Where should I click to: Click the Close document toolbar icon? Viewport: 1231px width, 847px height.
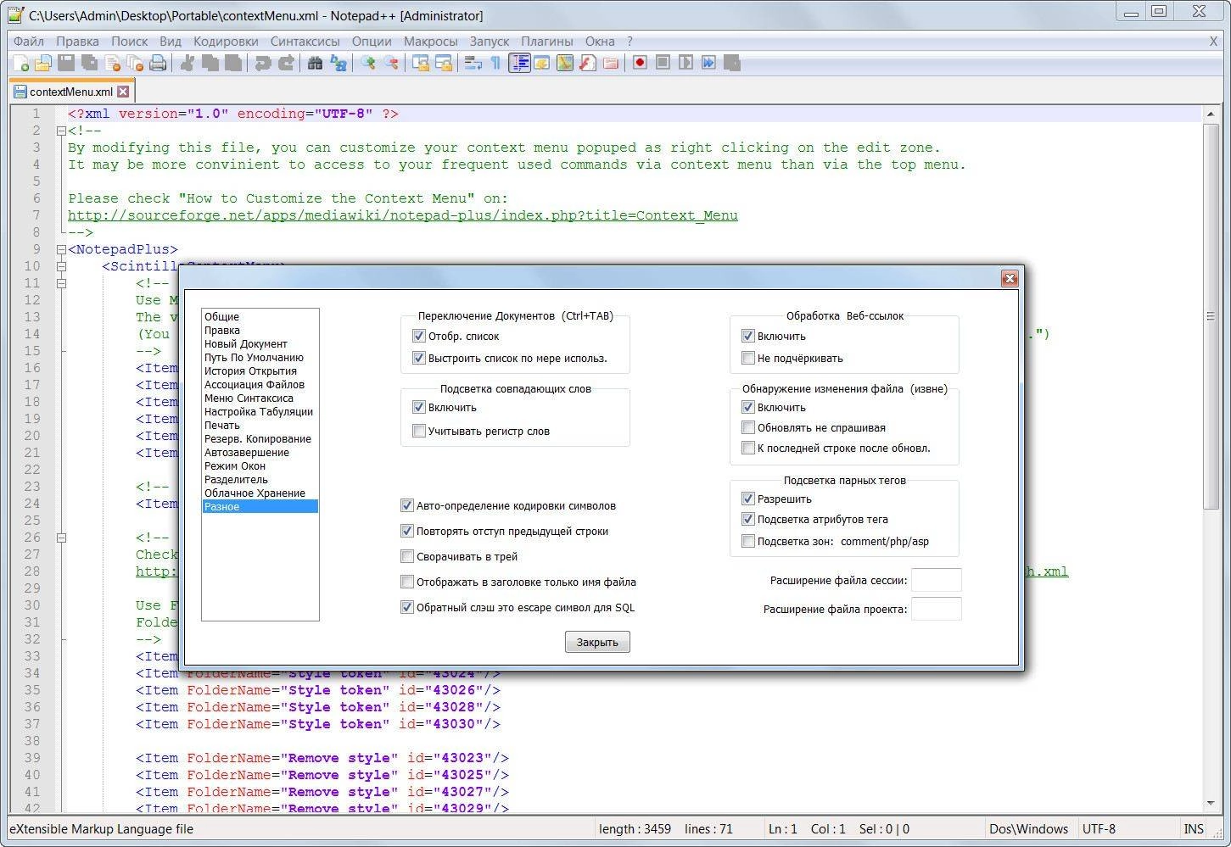[112, 63]
